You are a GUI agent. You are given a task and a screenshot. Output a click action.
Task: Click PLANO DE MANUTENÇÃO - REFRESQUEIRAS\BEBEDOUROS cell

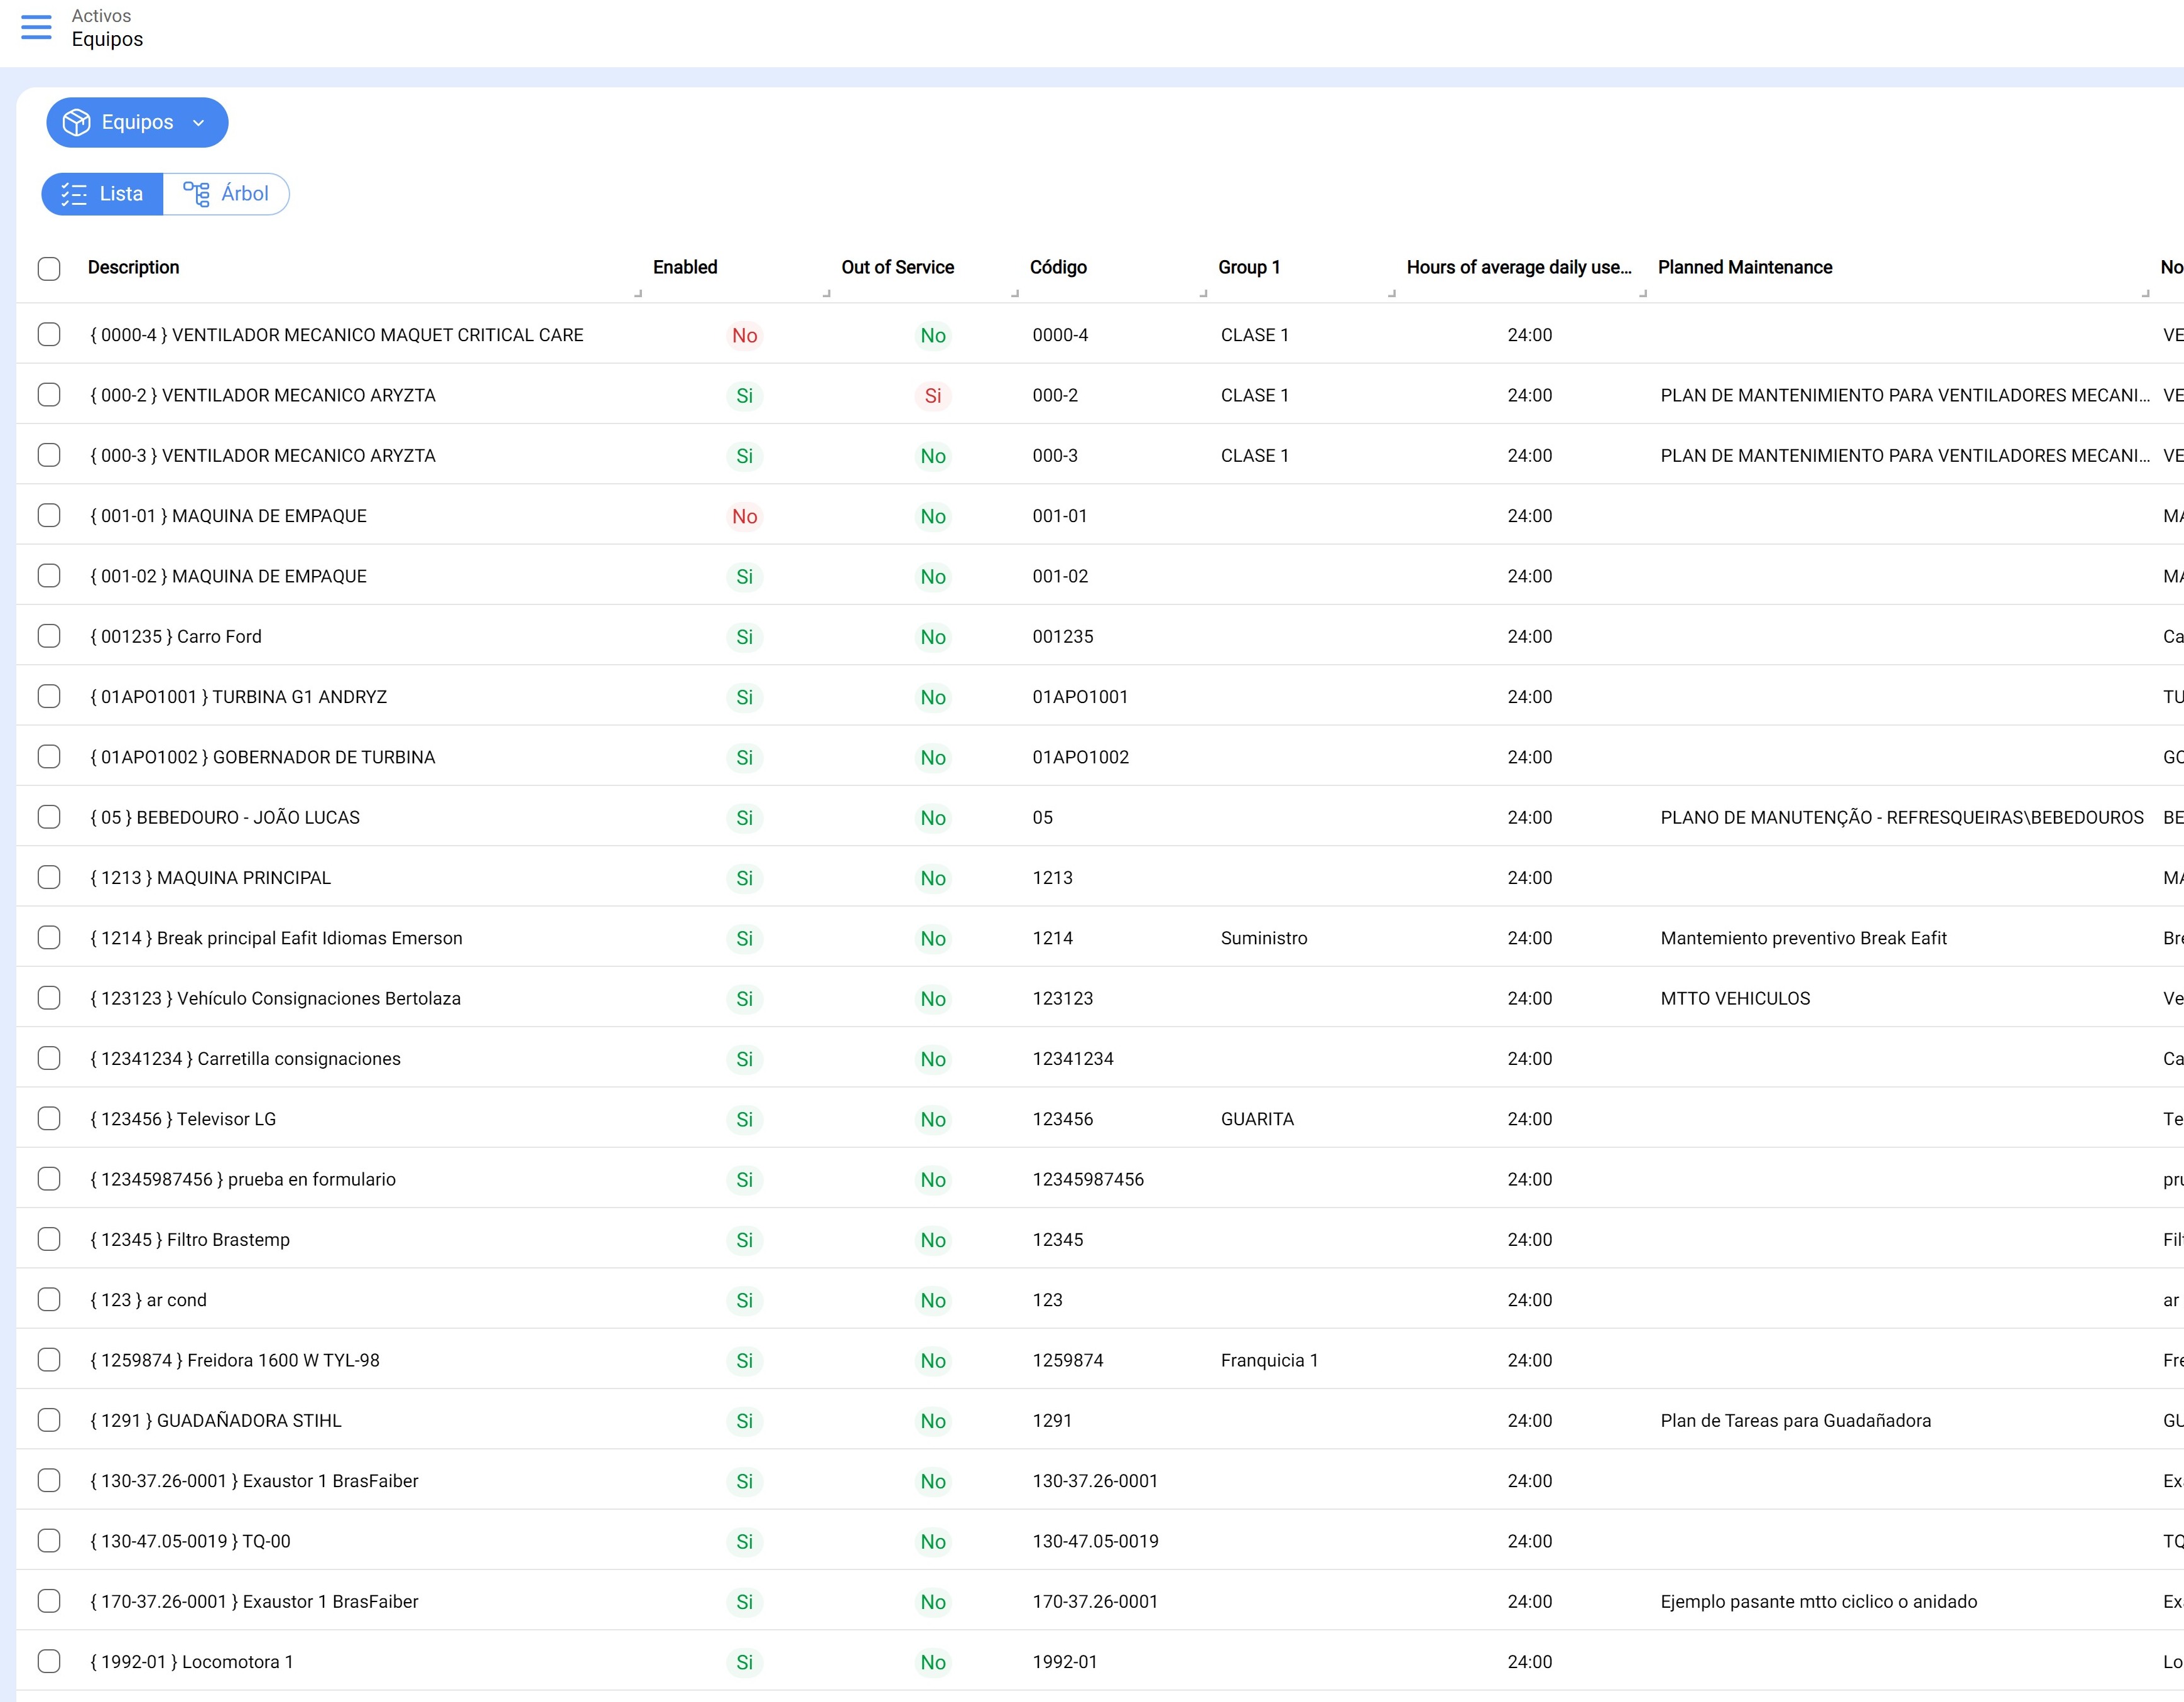(1902, 817)
